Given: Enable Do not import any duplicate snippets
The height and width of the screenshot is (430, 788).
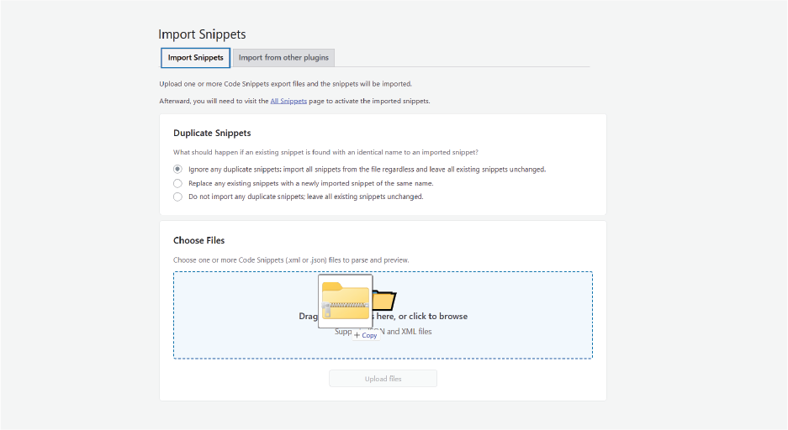Looking at the screenshot, I should pos(177,197).
